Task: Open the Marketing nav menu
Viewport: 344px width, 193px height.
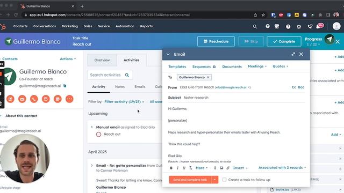Action: pos(70,26)
